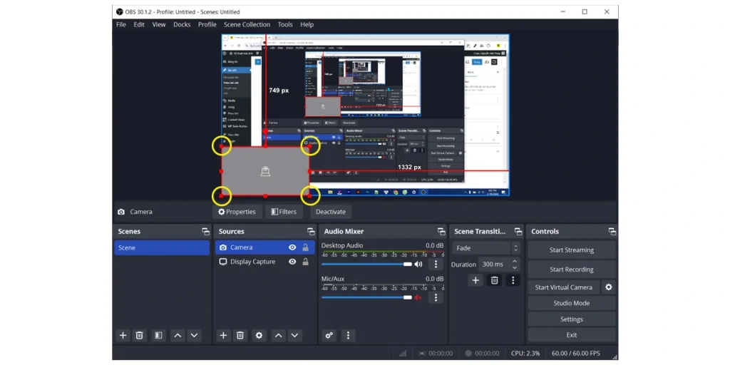Click the CPU: 2.3% status text
730x365 pixels.
tap(525, 354)
